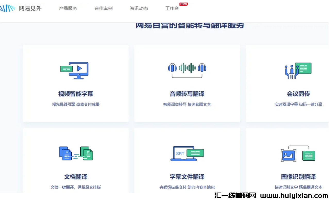Click 网易见外 brand text to go home
Image resolution: width=329 pixels, height=200 pixels.
tap(30, 8)
